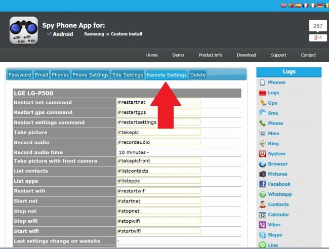Screen dimensions: 329x249
Task: Open the Phones tab
Action: click(60, 75)
